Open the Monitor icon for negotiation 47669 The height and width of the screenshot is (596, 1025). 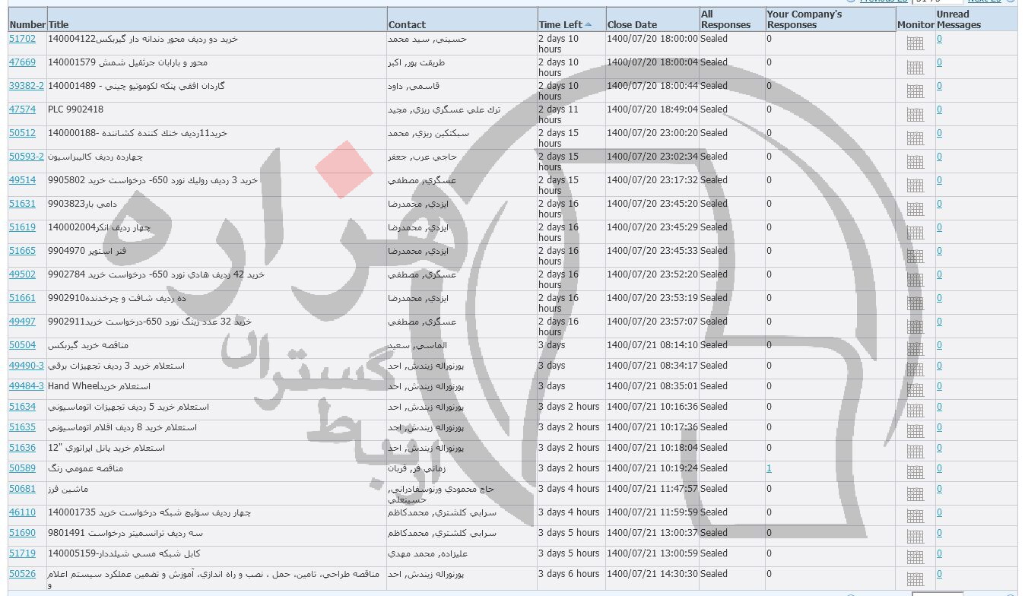tap(916, 68)
